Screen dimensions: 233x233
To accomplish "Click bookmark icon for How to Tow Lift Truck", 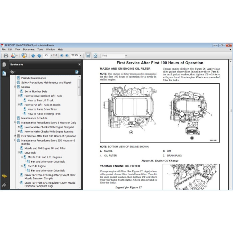I will (25, 100).
